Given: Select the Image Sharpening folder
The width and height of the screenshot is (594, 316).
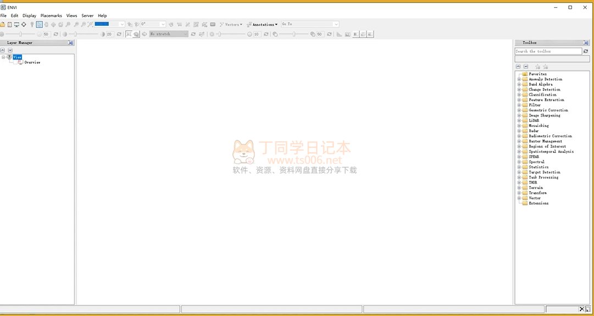Looking at the screenshot, I should coord(545,115).
